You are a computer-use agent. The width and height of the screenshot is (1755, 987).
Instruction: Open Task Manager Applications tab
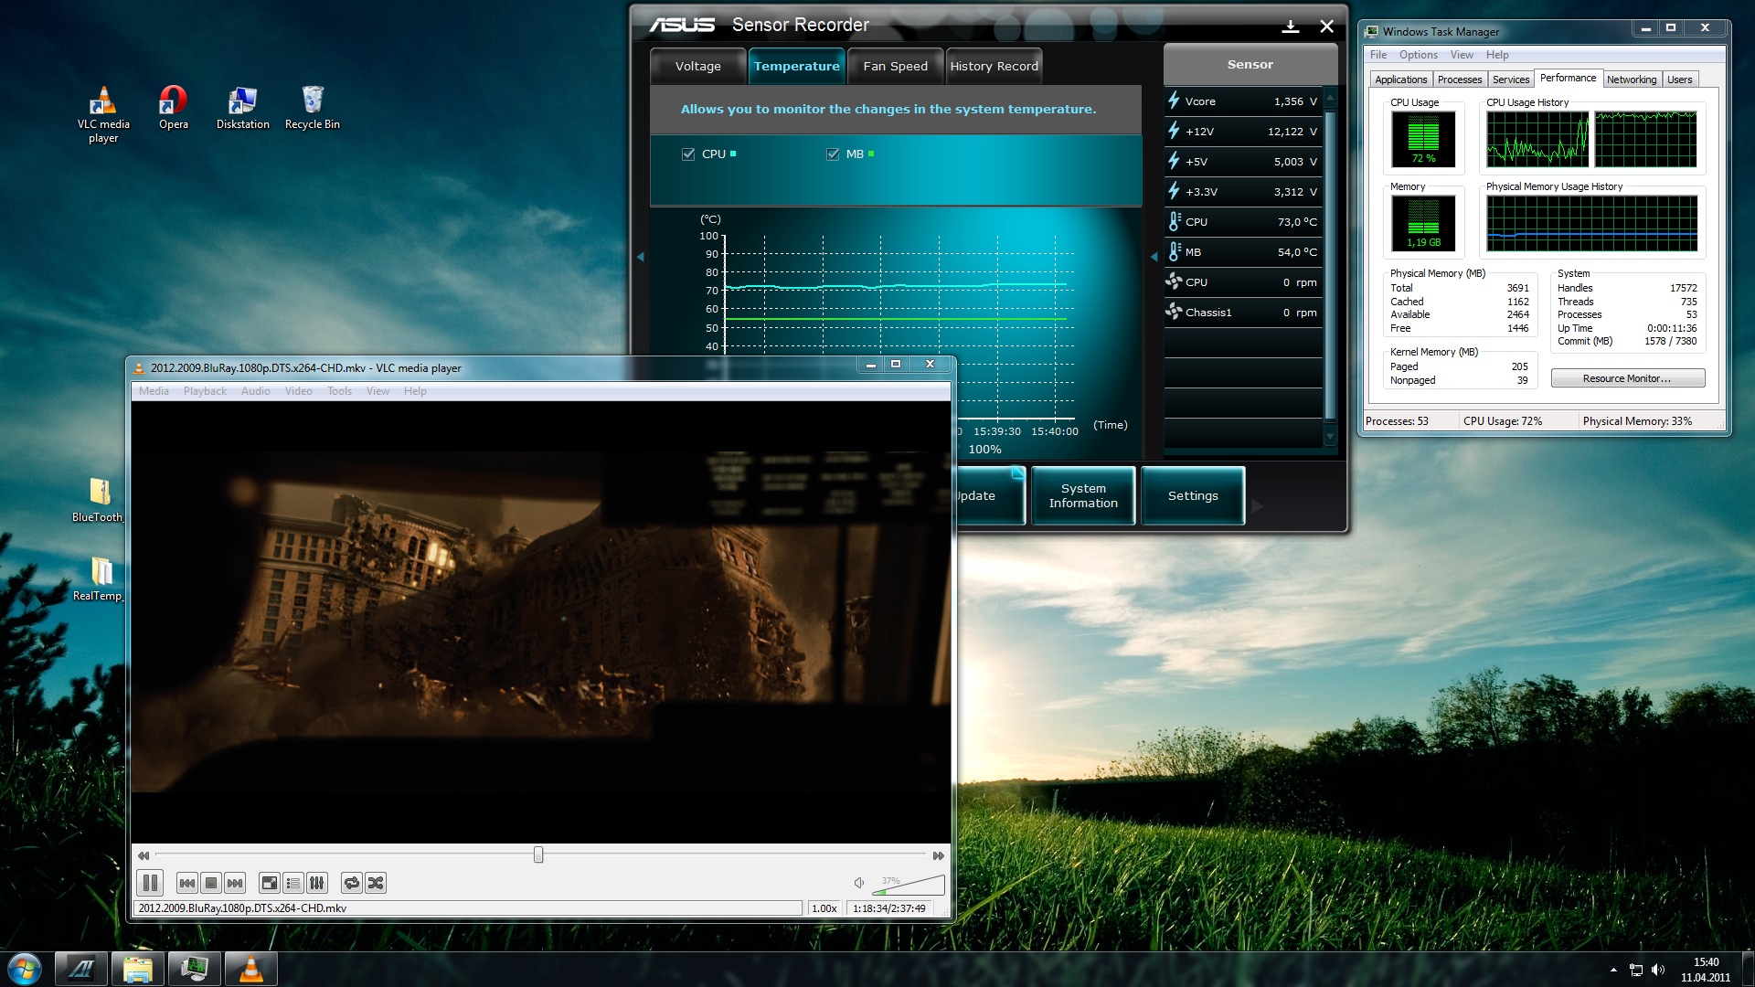click(x=1400, y=80)
